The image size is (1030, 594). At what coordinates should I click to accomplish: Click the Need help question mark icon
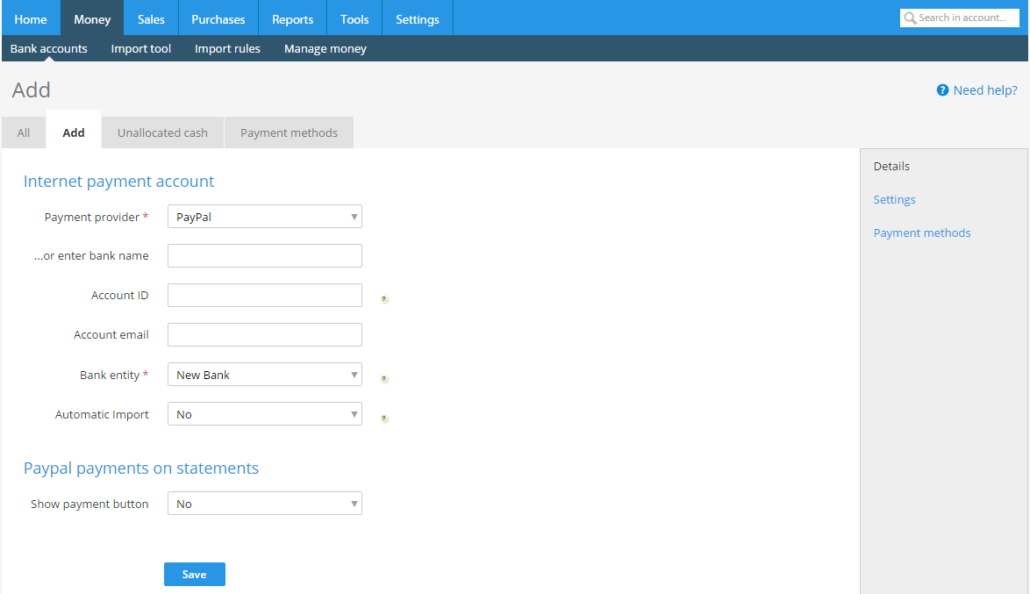[x=942, y=90]
